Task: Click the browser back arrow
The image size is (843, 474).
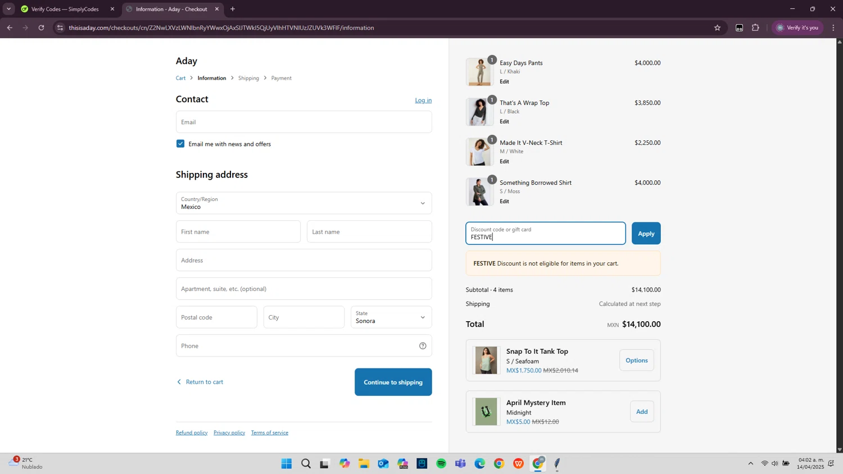Action: [10, 28]
